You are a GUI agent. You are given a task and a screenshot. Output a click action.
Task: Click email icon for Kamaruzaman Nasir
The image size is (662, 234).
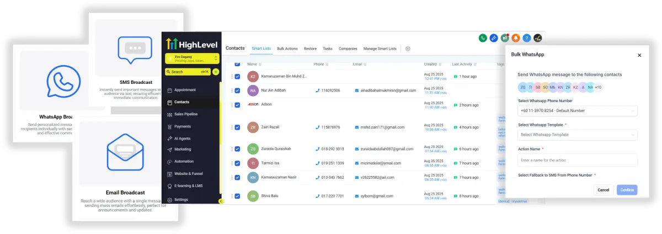point(357,177)
